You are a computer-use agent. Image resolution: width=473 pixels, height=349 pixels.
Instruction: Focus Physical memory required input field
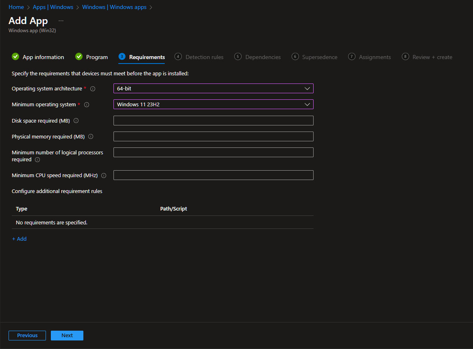[x=213, y=136]
